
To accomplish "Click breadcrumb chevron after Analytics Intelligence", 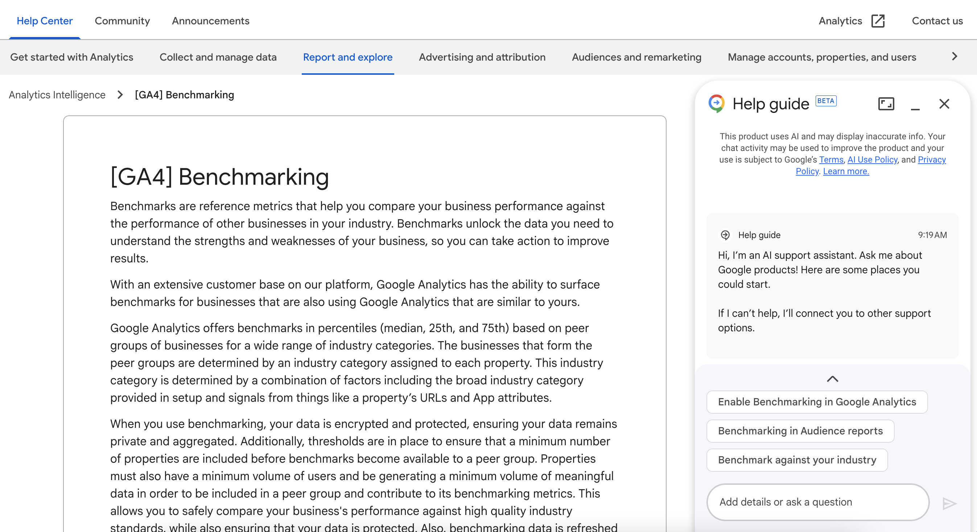I will pyautogui.click(x=120, y=94).
